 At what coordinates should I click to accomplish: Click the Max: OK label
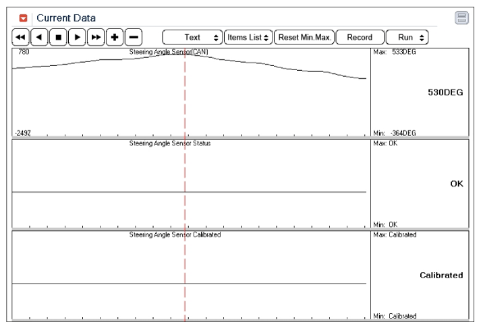point(385,143)
